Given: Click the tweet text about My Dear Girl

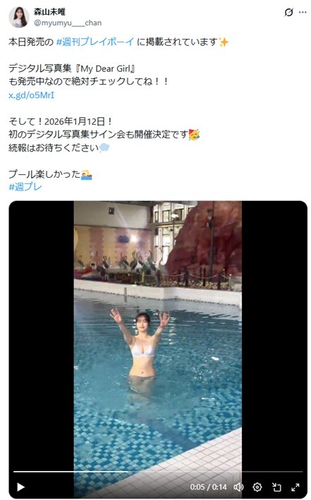Looking at the screenshot, I should pyautogui.click(x=72, y=68).
